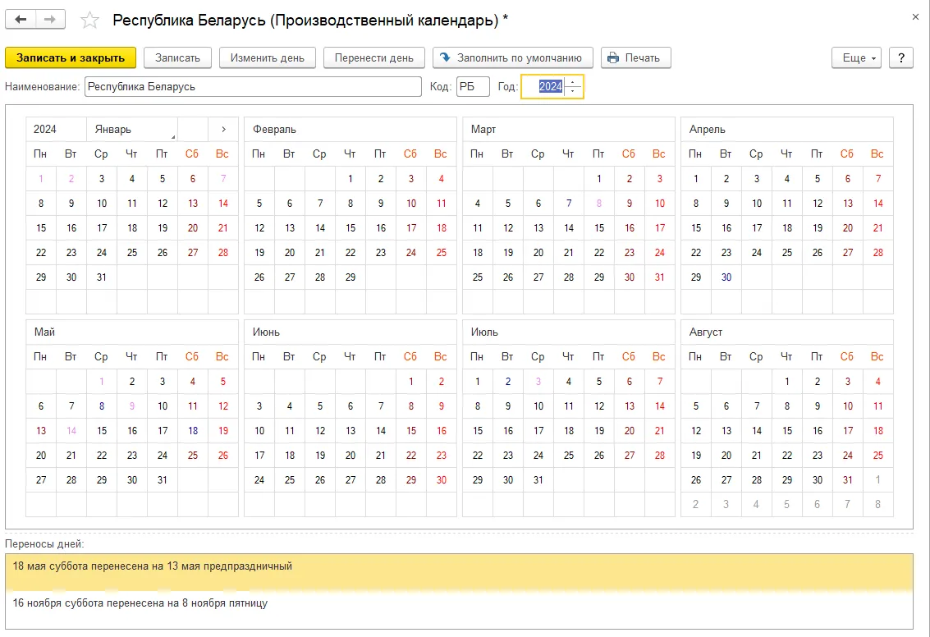Open help with the question mark button

coord(901,57)
